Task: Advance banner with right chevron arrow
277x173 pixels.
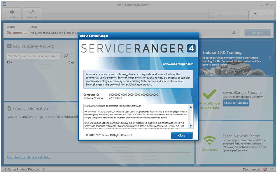Action: (270, 58)
